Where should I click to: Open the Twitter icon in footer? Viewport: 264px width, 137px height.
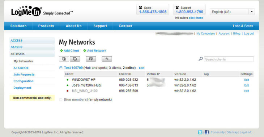pos(200,132)
